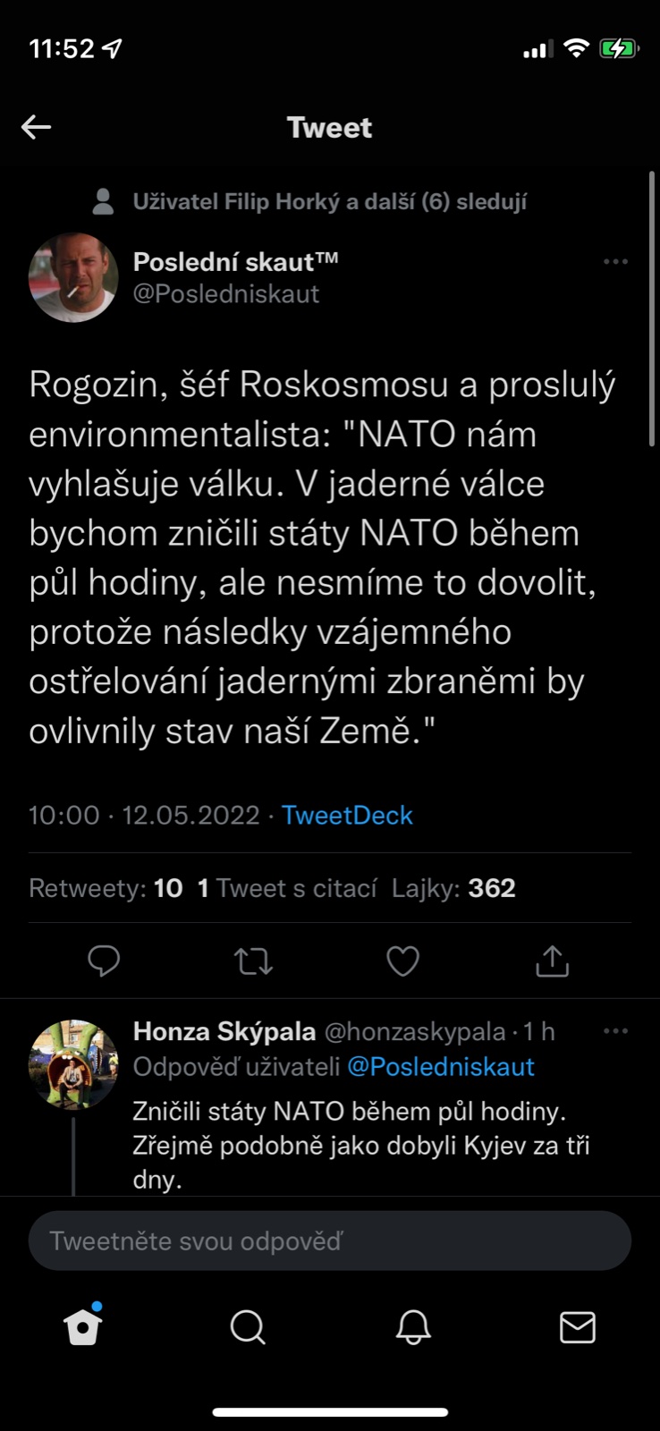Open more options for Poslední skaut tweet
The width and height of the screenshot is (660, 1431).
(615, 262)
